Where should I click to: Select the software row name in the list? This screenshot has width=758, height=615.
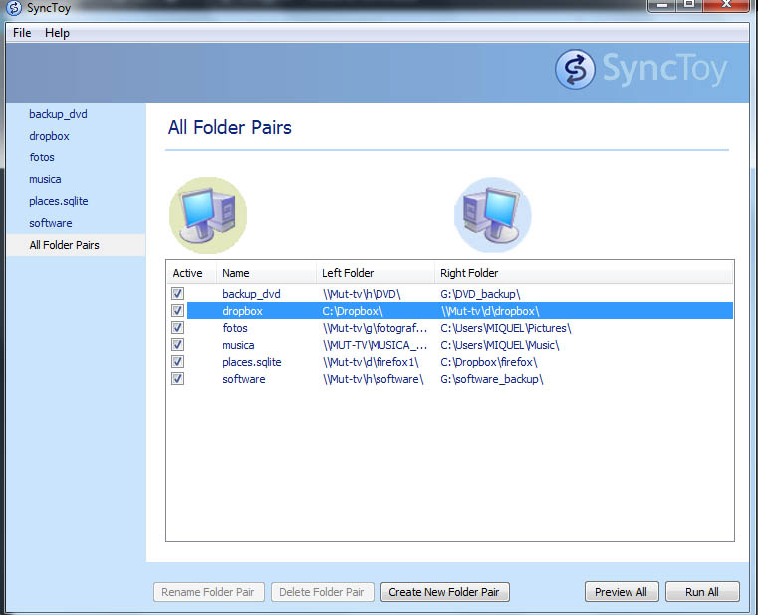point(244,379)
